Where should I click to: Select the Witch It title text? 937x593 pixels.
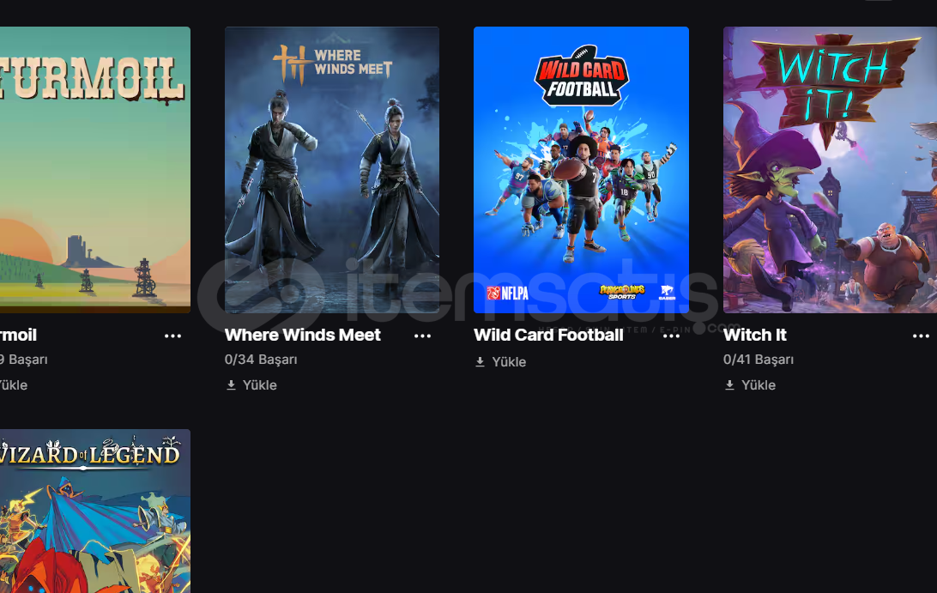pos(755,335)
